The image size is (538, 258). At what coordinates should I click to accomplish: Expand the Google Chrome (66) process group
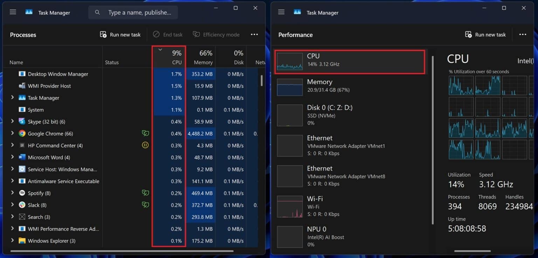coord(12,133)
